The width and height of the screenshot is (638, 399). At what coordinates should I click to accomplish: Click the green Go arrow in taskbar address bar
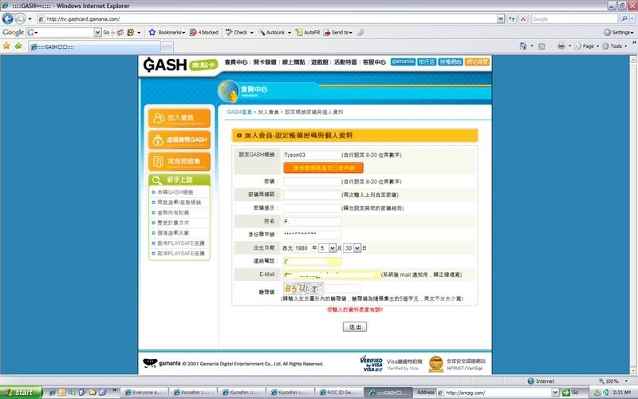tap(565, 393)
